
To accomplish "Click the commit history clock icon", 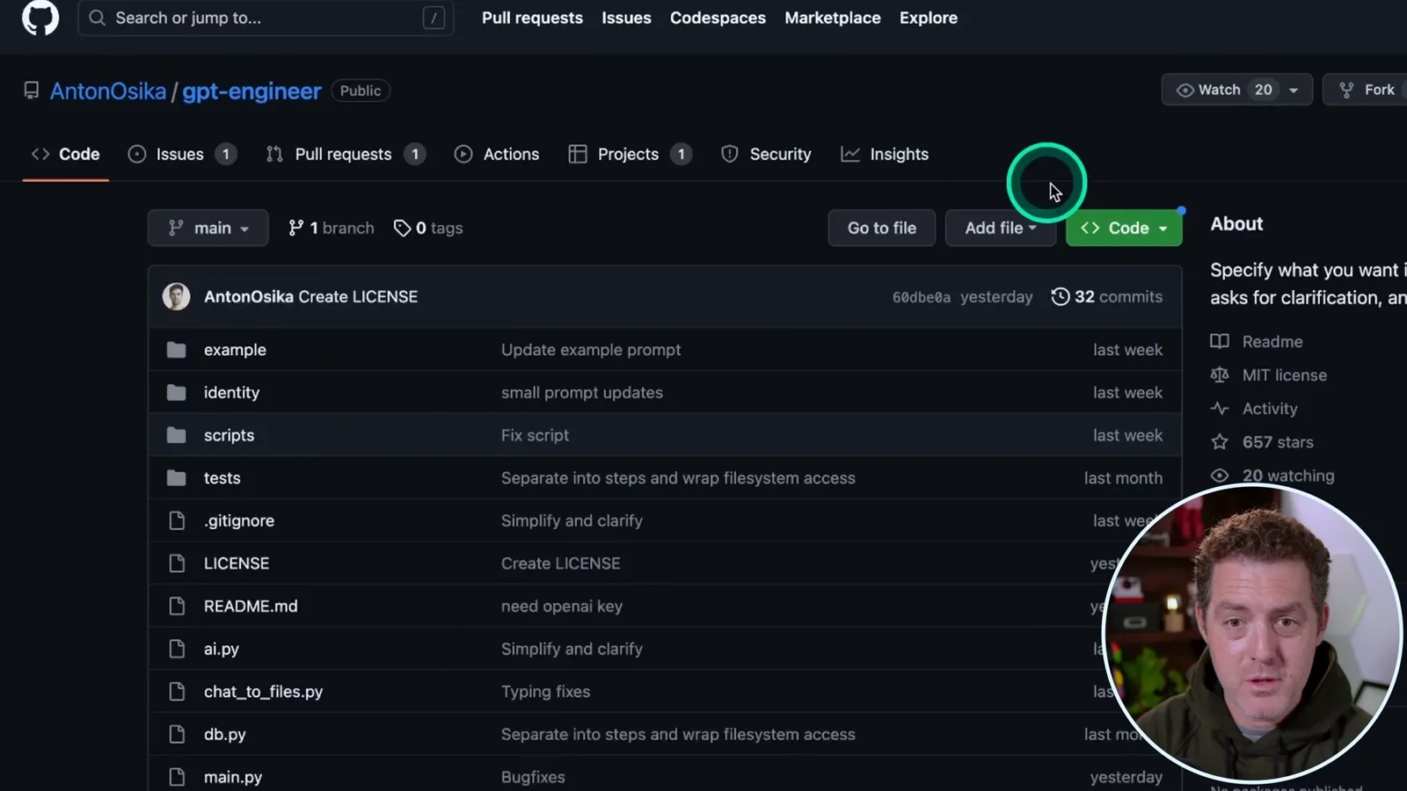I will pos(1061,297).
